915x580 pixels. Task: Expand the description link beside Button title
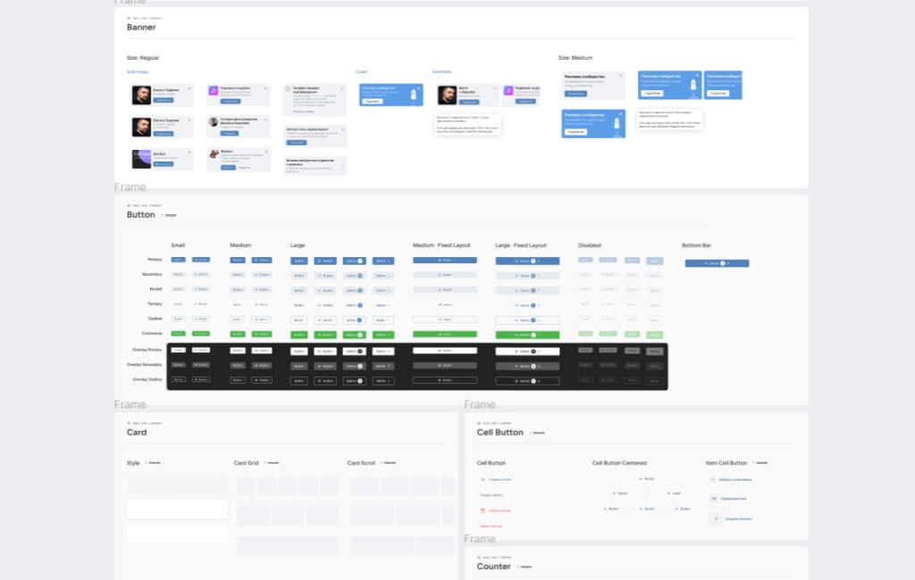tap(169, 215)
